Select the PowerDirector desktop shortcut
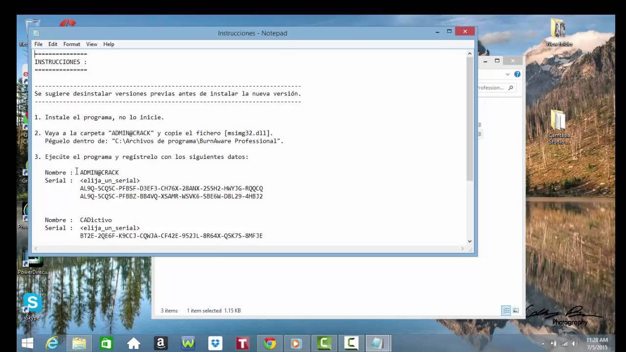This screenshot has height=352, width=626. click(33, 262)
